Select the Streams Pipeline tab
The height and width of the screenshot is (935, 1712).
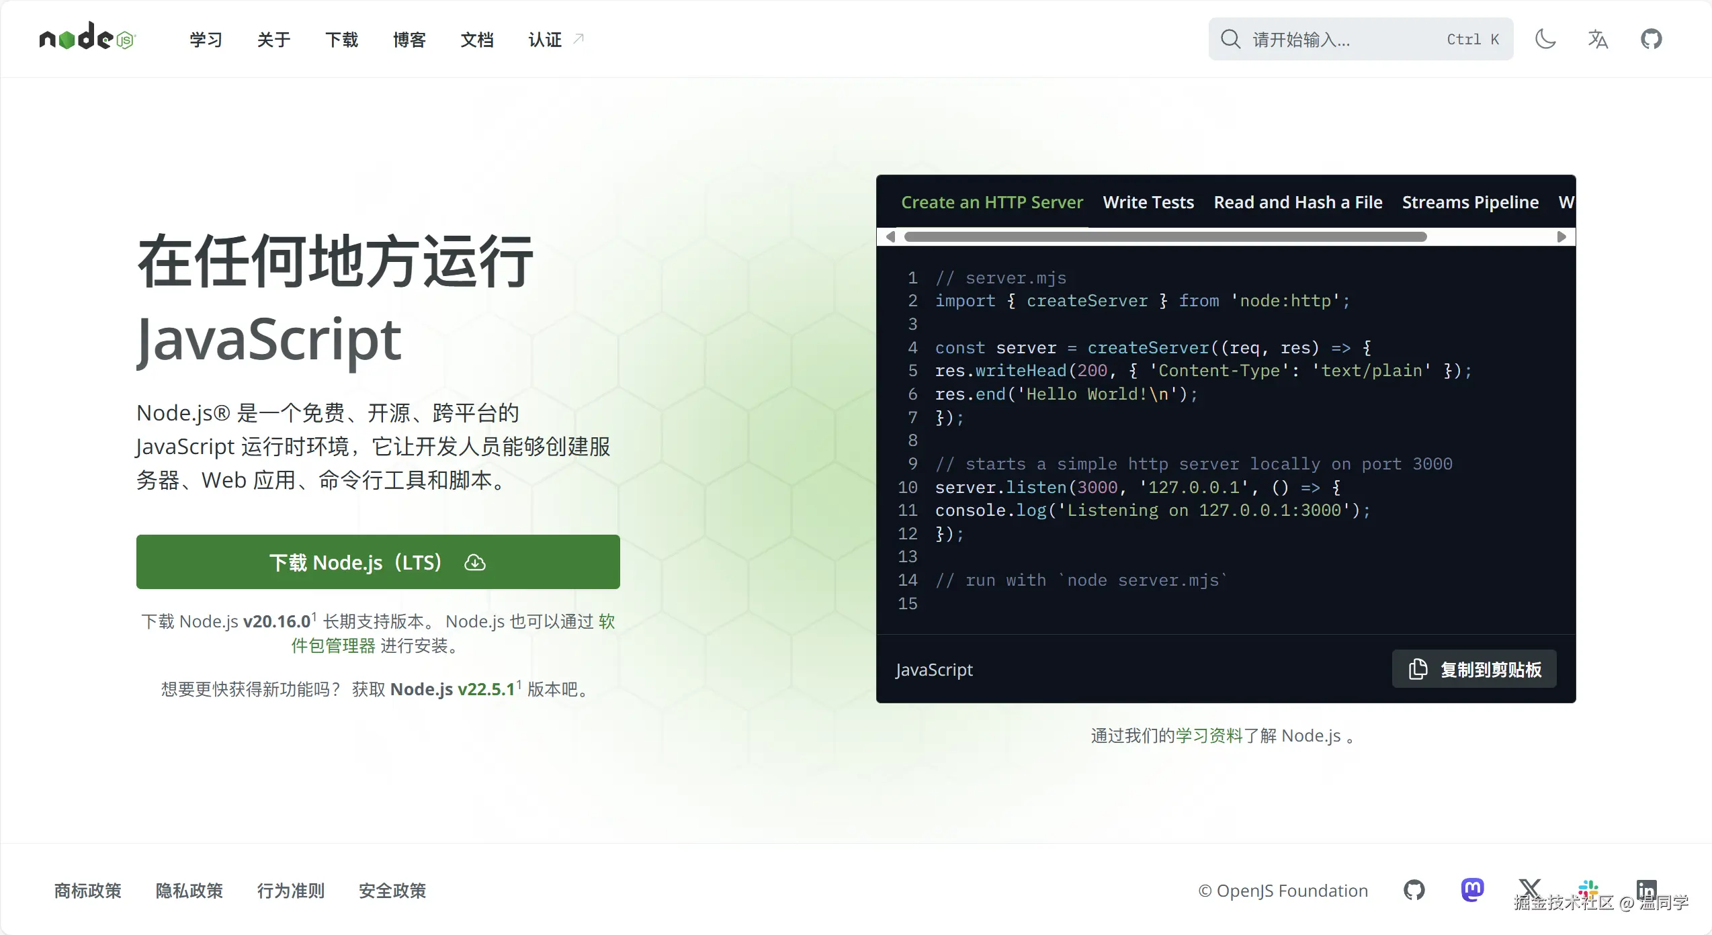coord(1469,202)
